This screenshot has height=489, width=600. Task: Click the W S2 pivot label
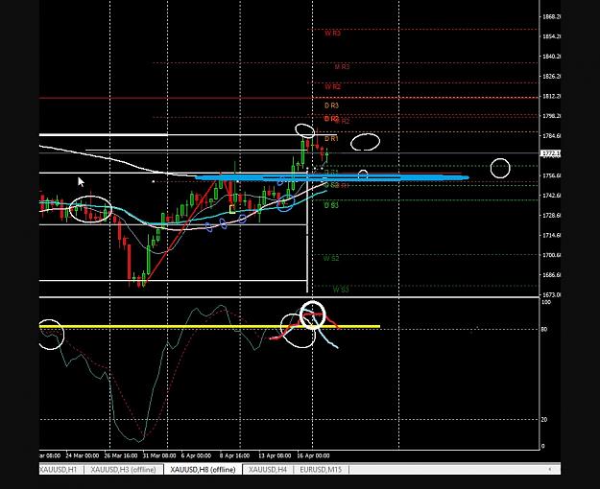331,259
